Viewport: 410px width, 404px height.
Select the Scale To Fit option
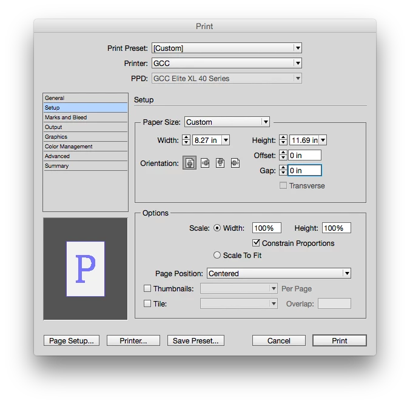click(x=217, y=255)
